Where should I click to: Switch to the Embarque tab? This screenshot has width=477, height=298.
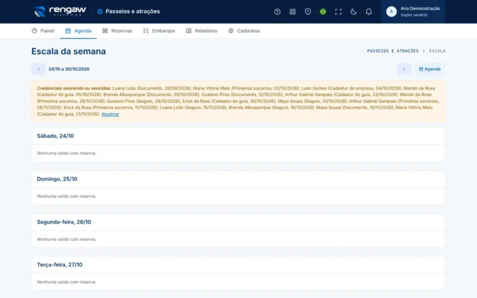point(159,30)
